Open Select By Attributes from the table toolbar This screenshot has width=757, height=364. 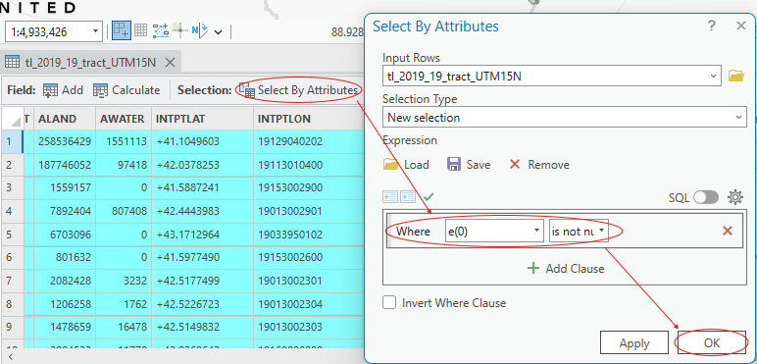(299, 90)
